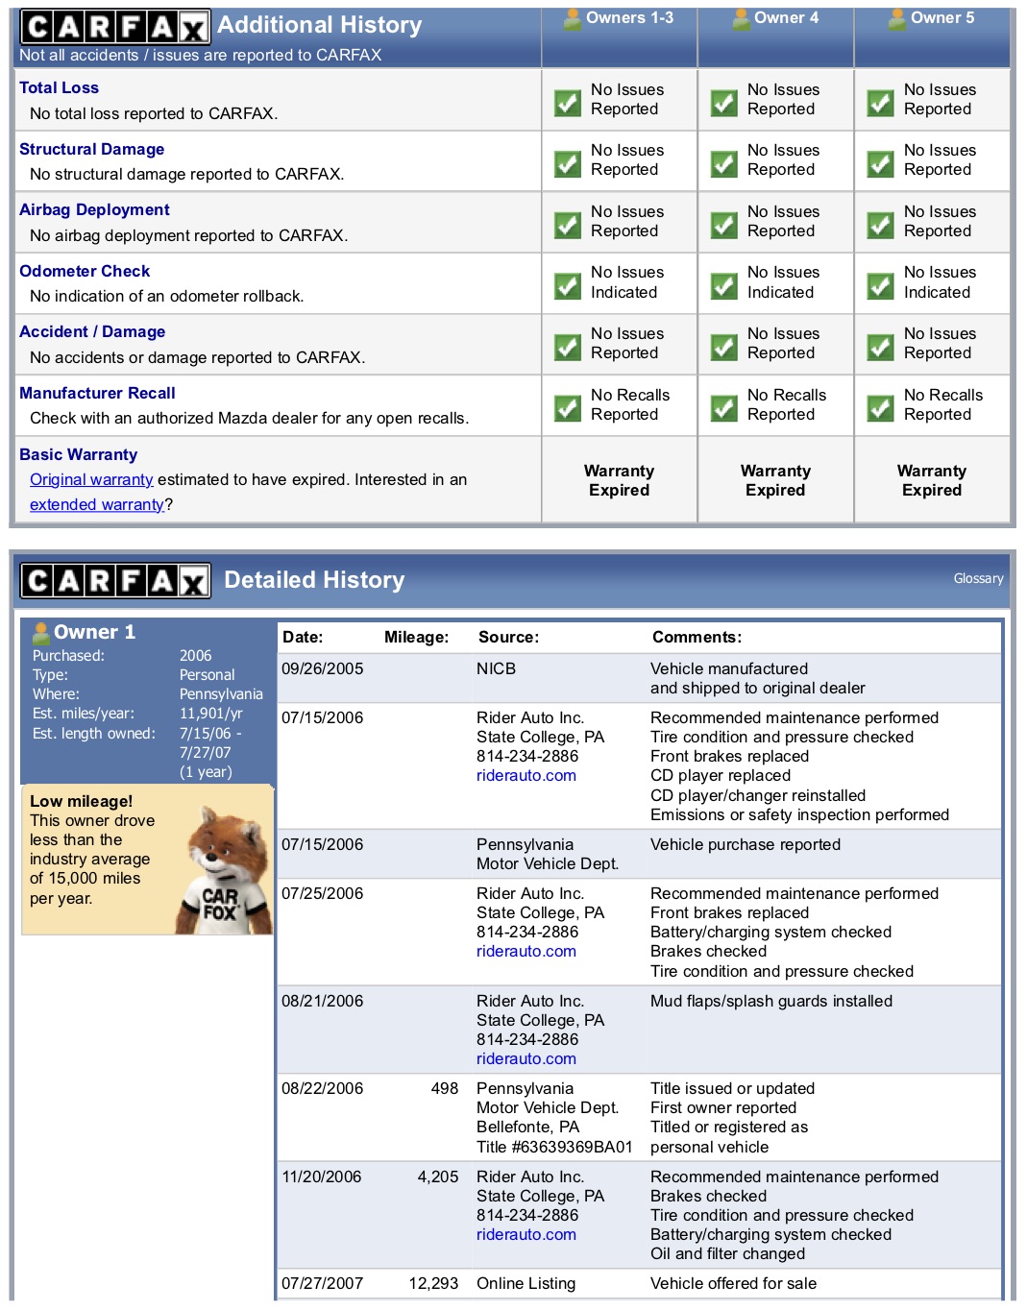The height and width of the screenshot is (1310, 1027).
Task: Open the Total Loss heading
Action: pyautogui.click(x=59, y=87)
